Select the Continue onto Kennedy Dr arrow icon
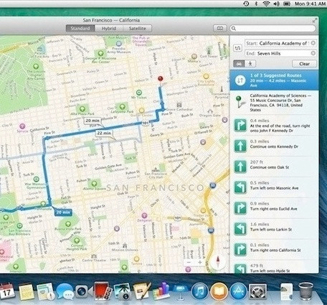This screenshot has height=305, width=327. tap(240, 146)
